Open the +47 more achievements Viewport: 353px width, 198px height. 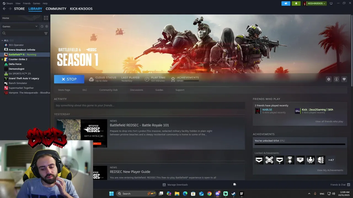[x=331, y=160]
